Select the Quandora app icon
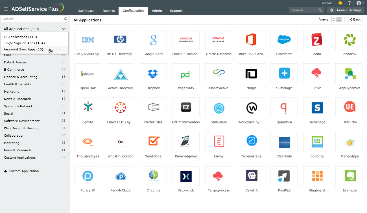This screenshot has width=367, height=213. pos(284,108)
